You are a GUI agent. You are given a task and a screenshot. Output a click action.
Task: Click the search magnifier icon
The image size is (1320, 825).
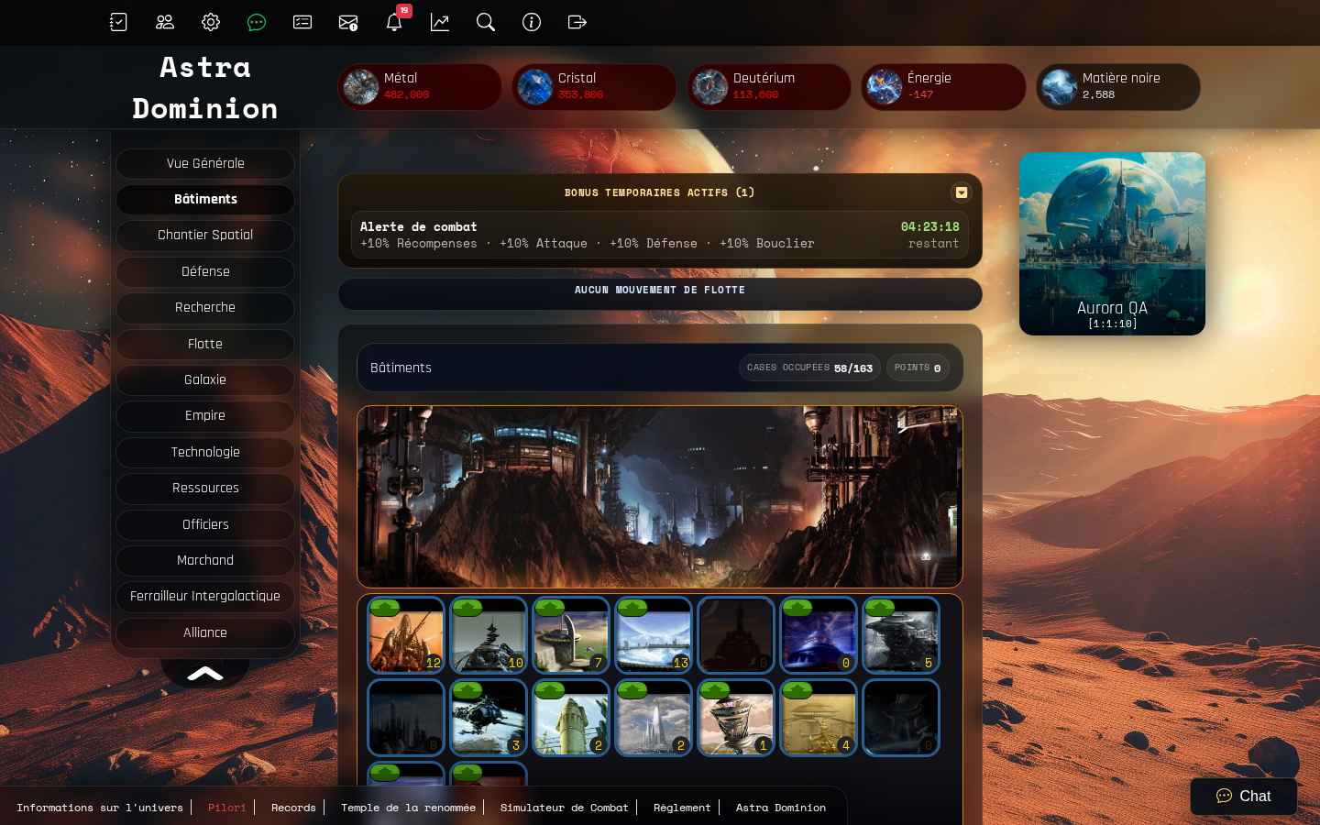(x=486, y=22)
